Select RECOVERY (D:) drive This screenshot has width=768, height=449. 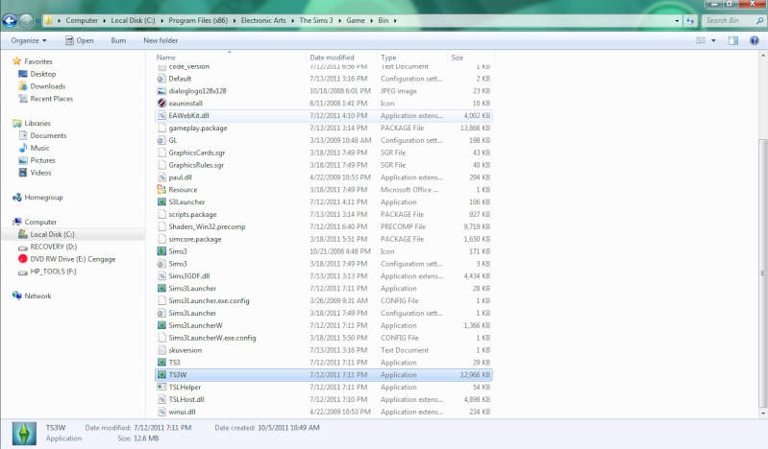coord(54,247)
